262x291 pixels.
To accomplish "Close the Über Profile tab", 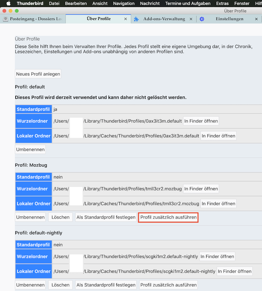I will 126,19.
